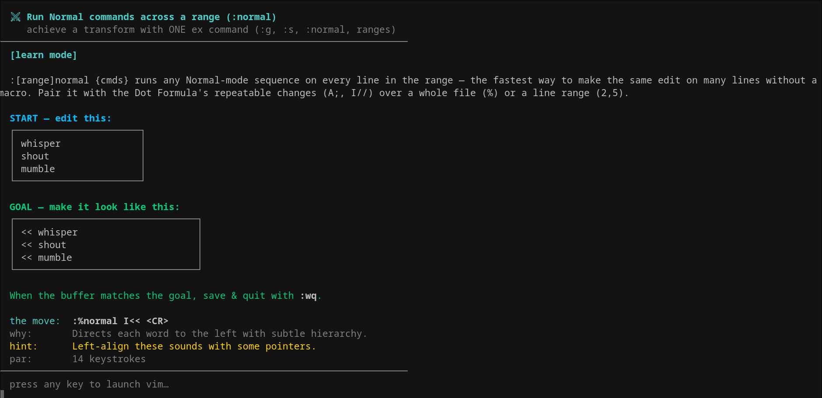This screenshot has height=398, width=822.
Task: Click the 'GOAL — make it look like this:' heading
Action: (94, 207)
